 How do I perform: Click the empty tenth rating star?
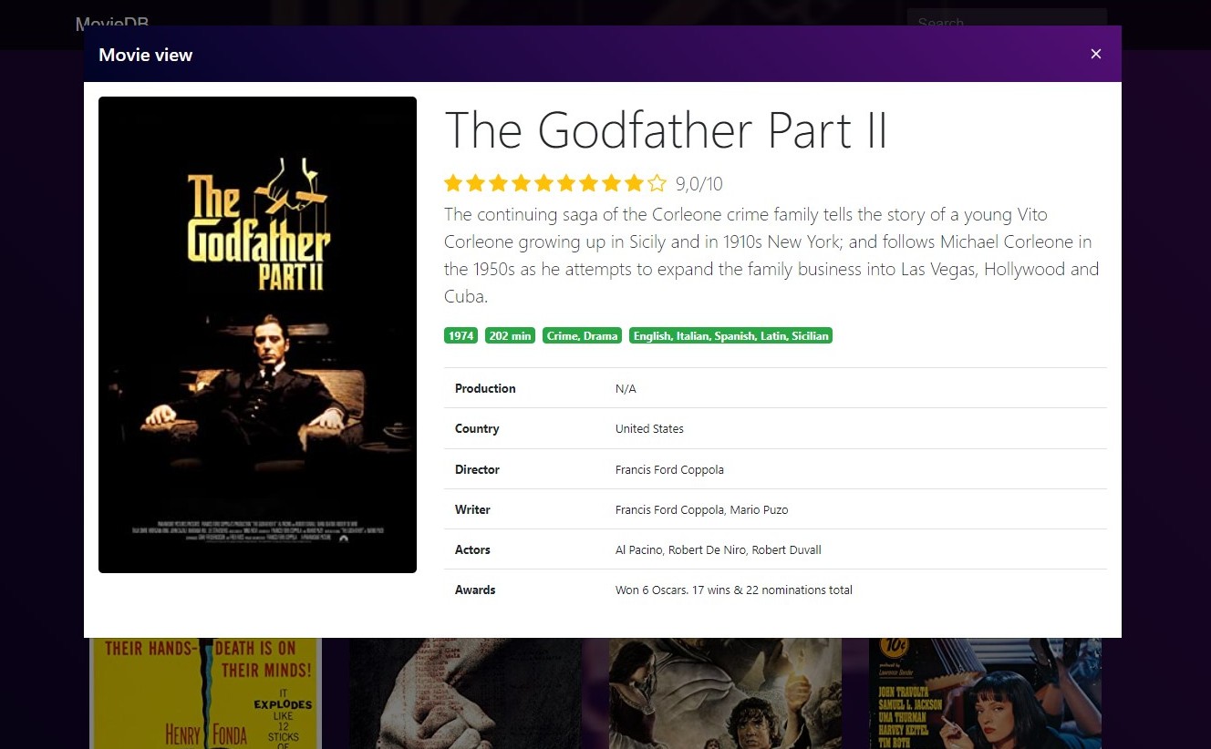(657, 184)
